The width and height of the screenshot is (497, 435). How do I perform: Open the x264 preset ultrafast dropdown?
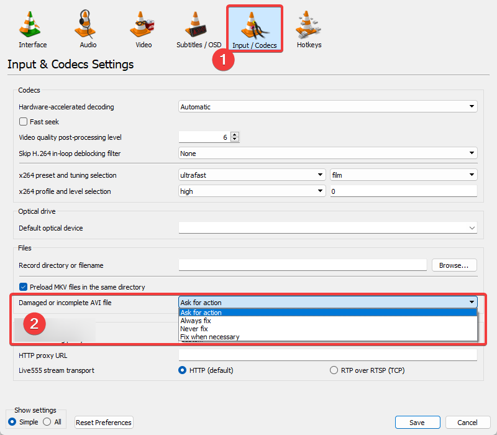[x=252, y=175]
